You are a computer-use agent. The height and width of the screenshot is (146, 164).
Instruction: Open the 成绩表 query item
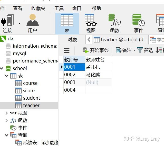click(x=40, y=143)
